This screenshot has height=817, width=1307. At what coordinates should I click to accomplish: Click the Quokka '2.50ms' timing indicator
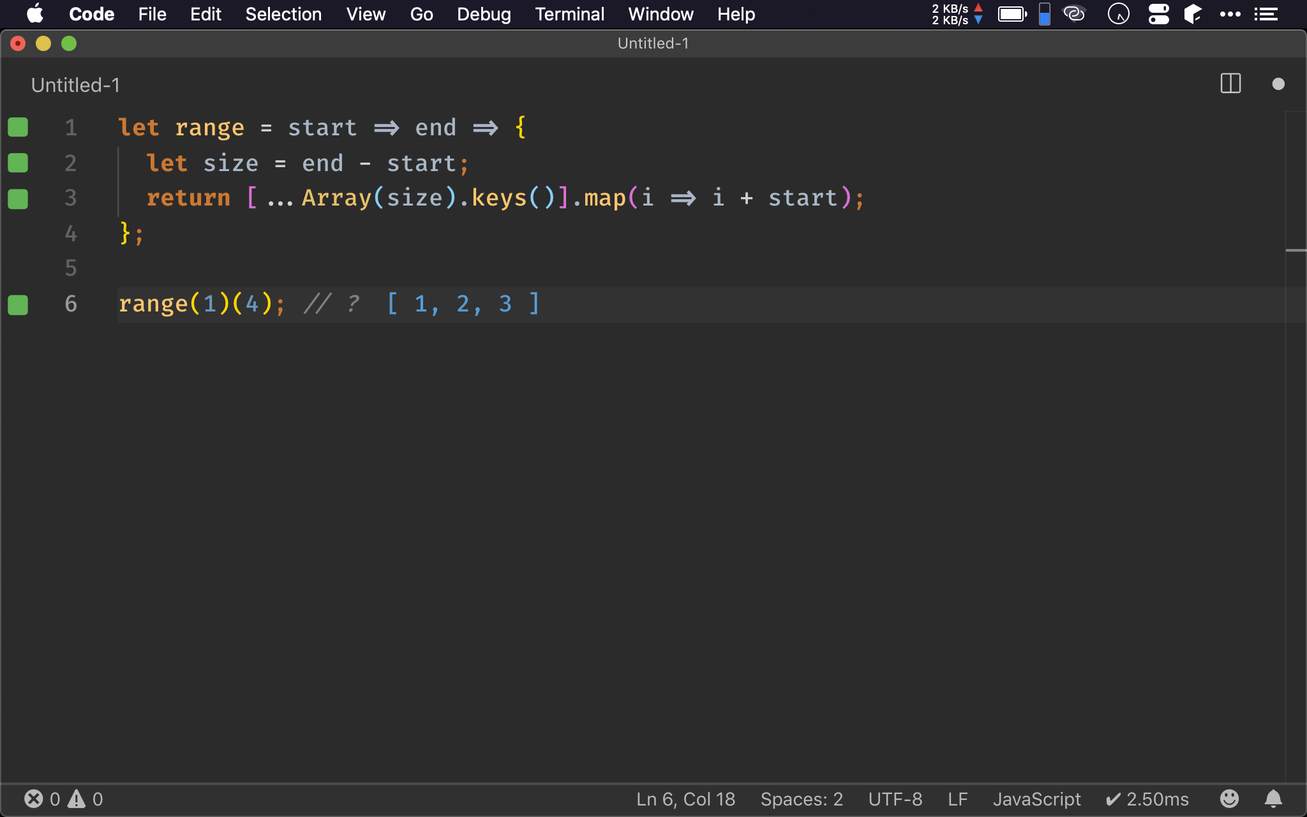(1147, 799)
